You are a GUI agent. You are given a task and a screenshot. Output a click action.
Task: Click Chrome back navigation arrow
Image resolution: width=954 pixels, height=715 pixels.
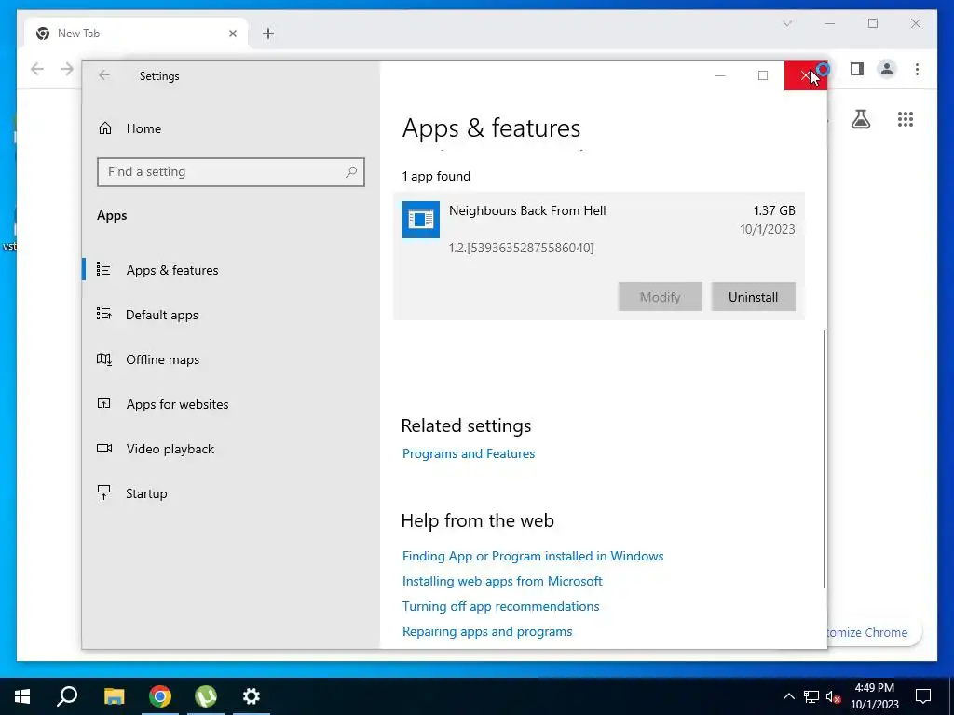pos(37,69)
